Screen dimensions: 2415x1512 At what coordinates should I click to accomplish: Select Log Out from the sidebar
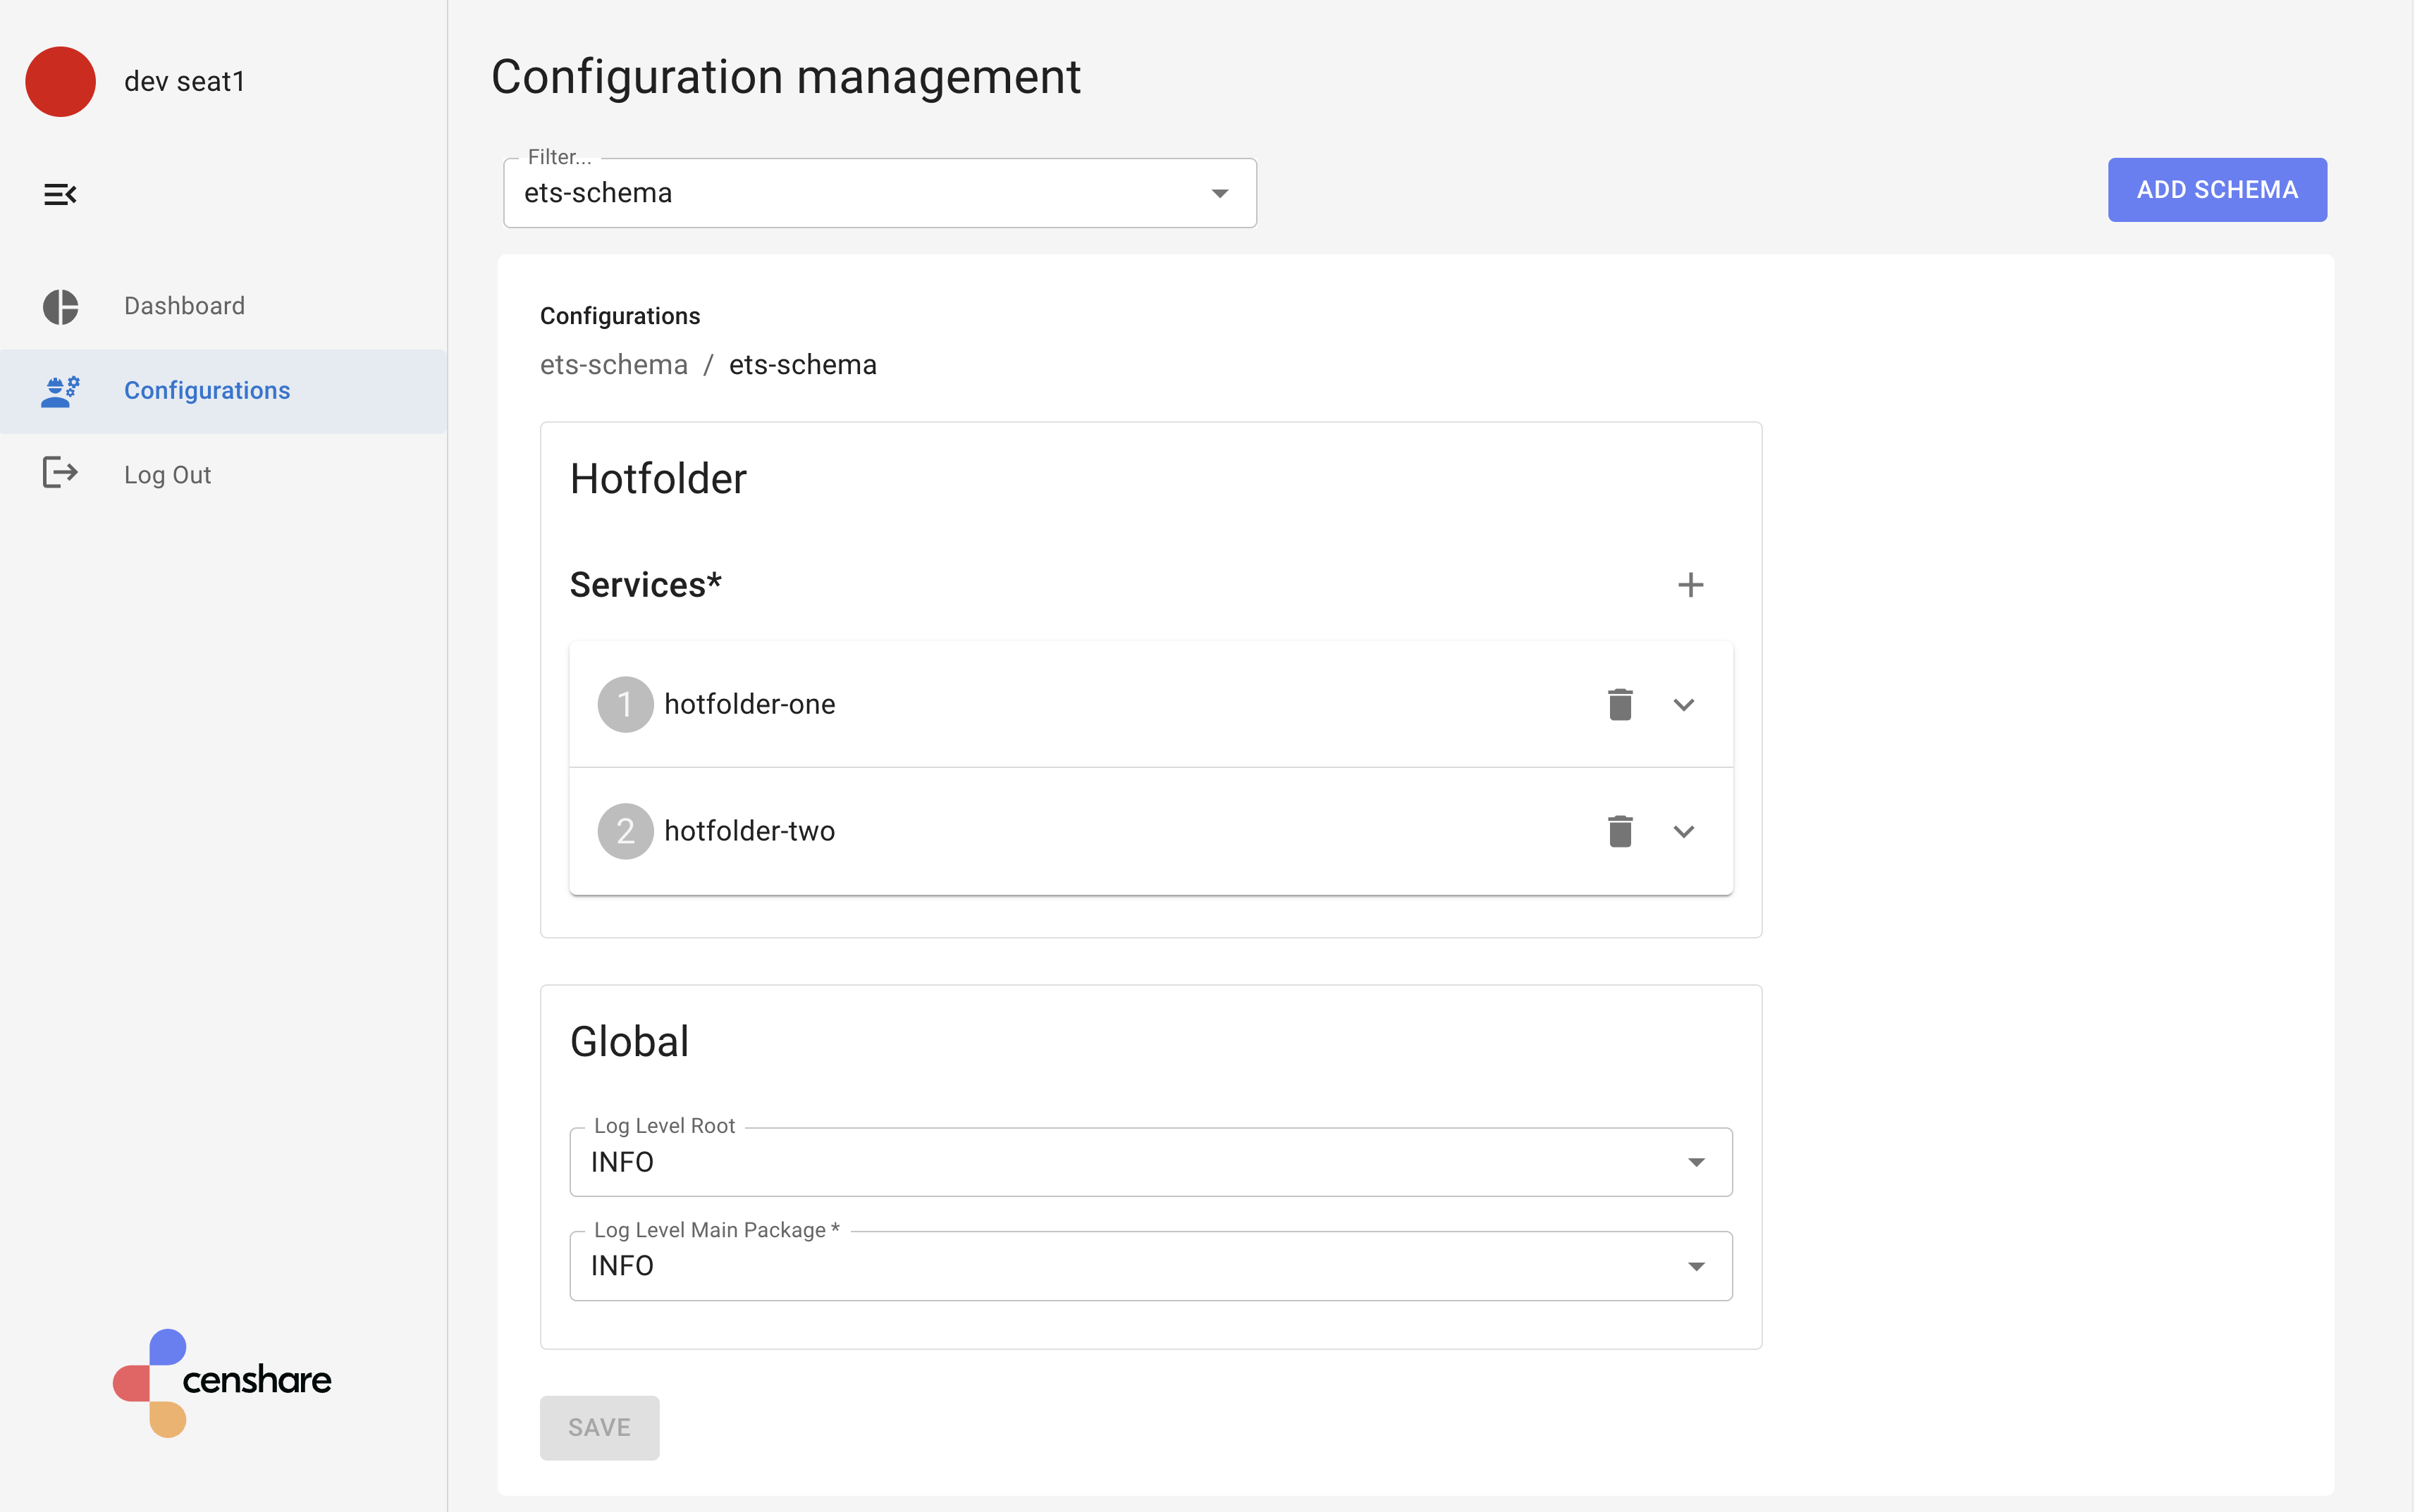167,474
